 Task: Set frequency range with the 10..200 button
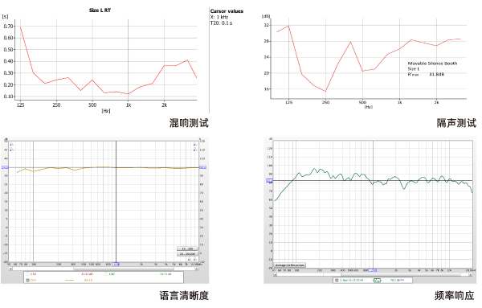187,248
